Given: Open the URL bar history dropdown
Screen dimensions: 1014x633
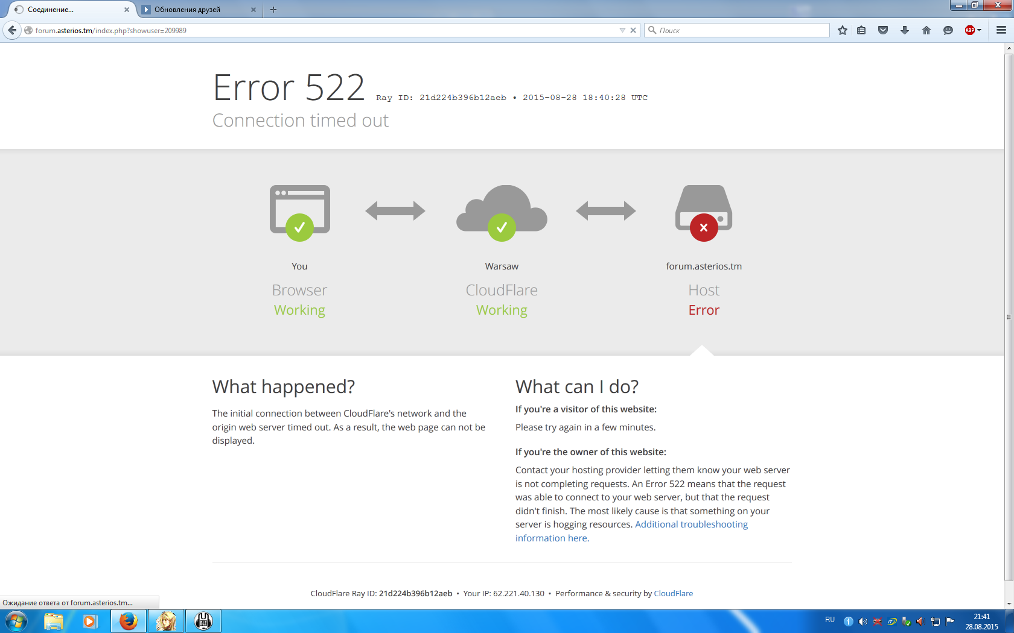Looking at the screenshot, I should click(622, 30).
